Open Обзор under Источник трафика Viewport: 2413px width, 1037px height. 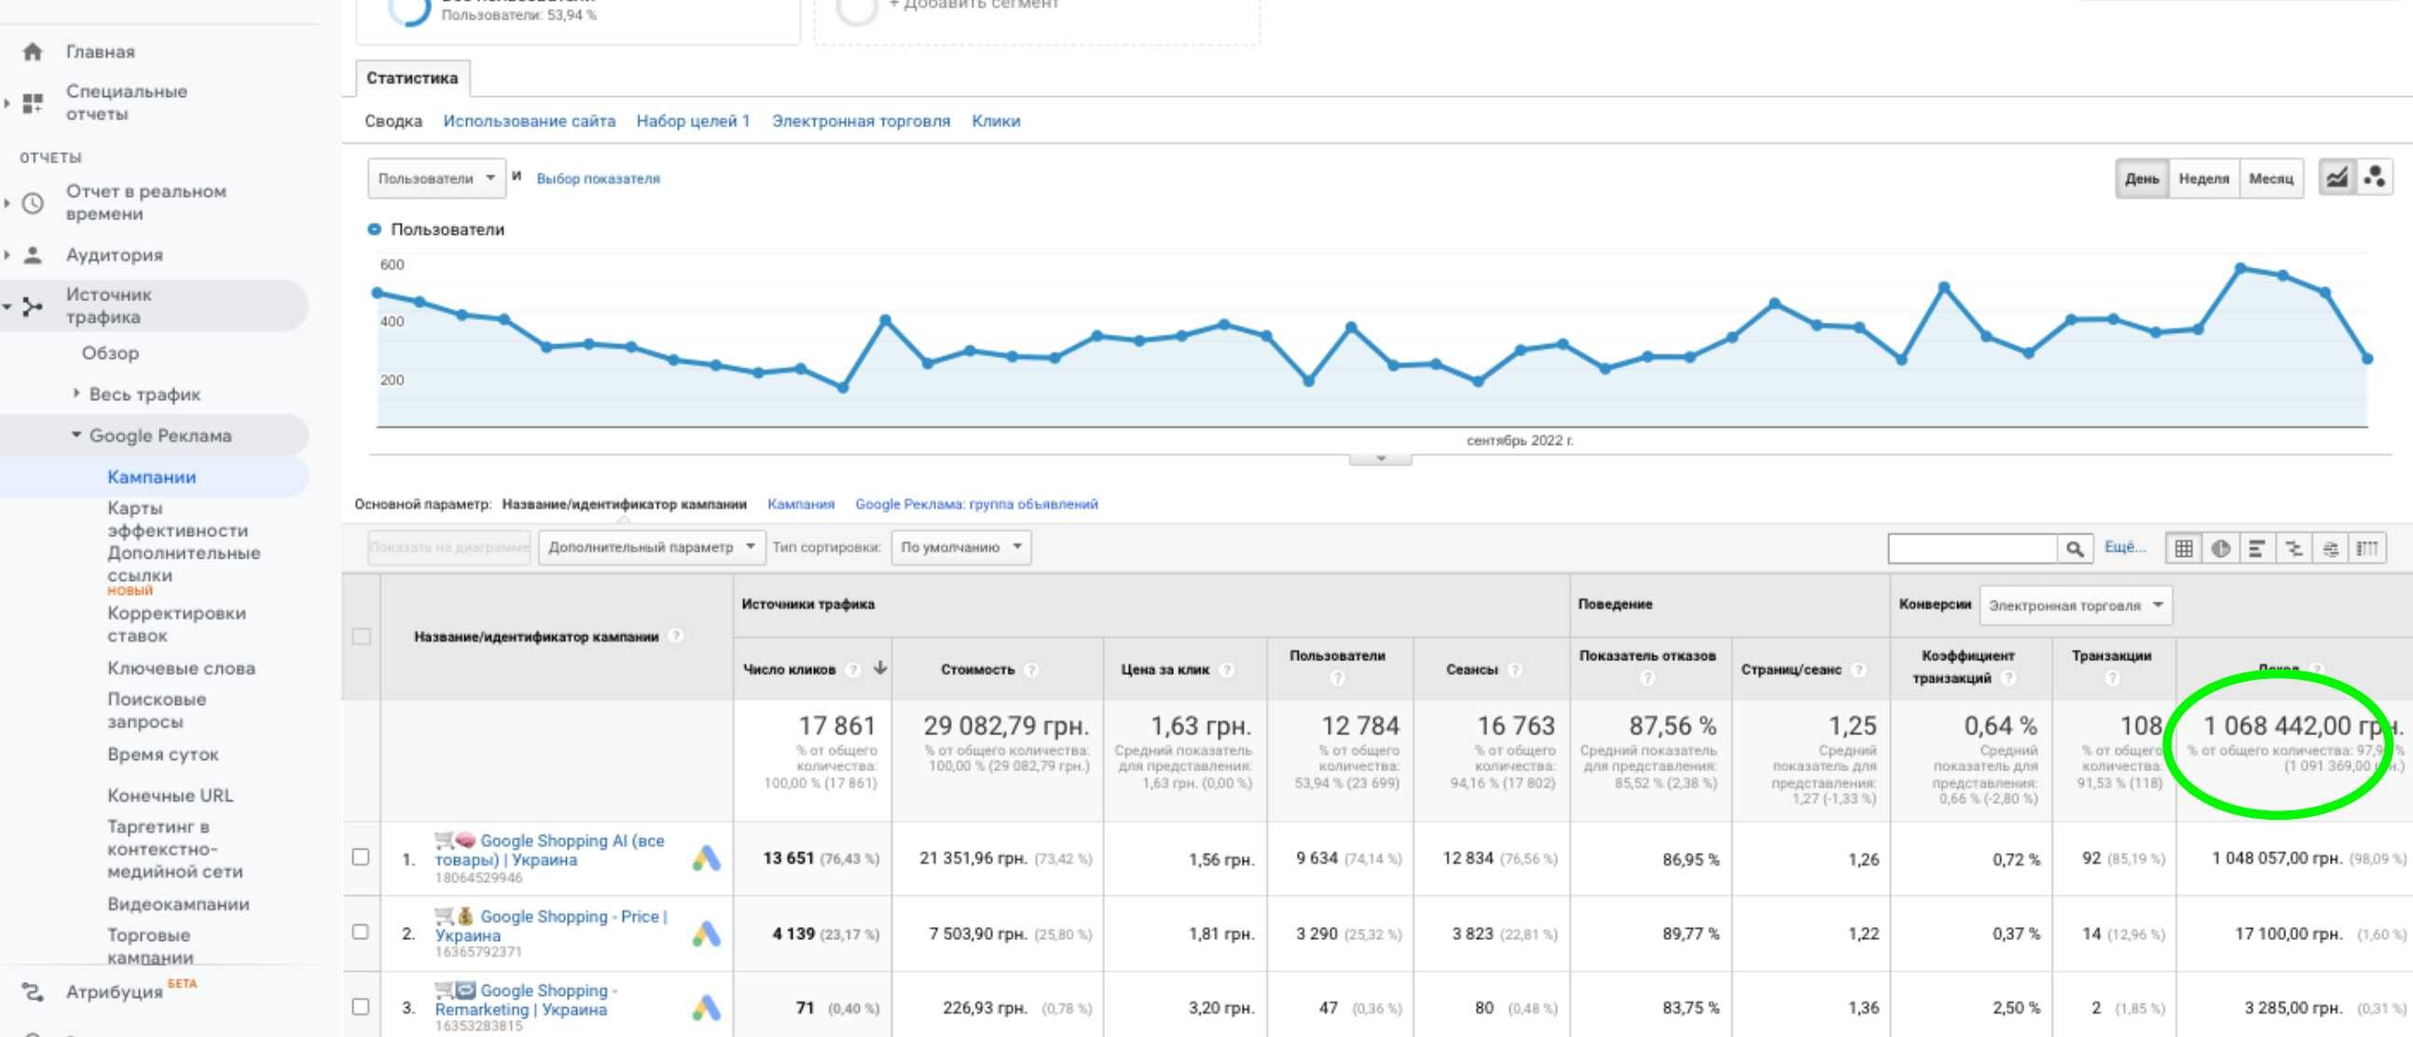(110, 353)
